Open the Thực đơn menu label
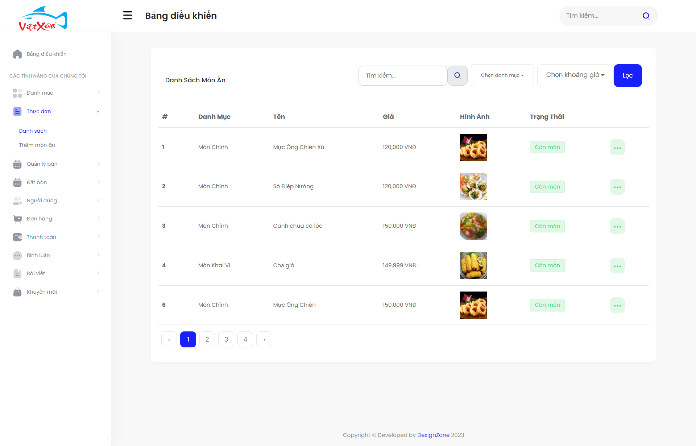 (39, 111)
